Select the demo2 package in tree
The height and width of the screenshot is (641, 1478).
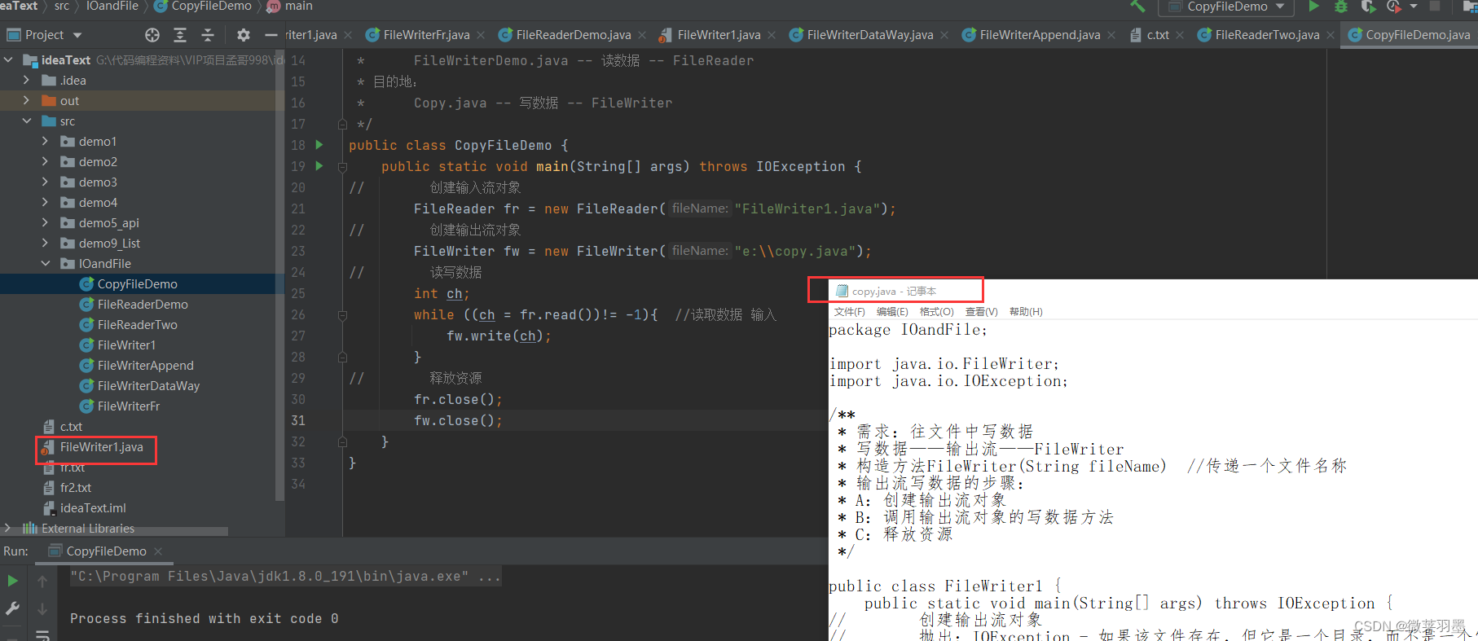tap(98, 161)
